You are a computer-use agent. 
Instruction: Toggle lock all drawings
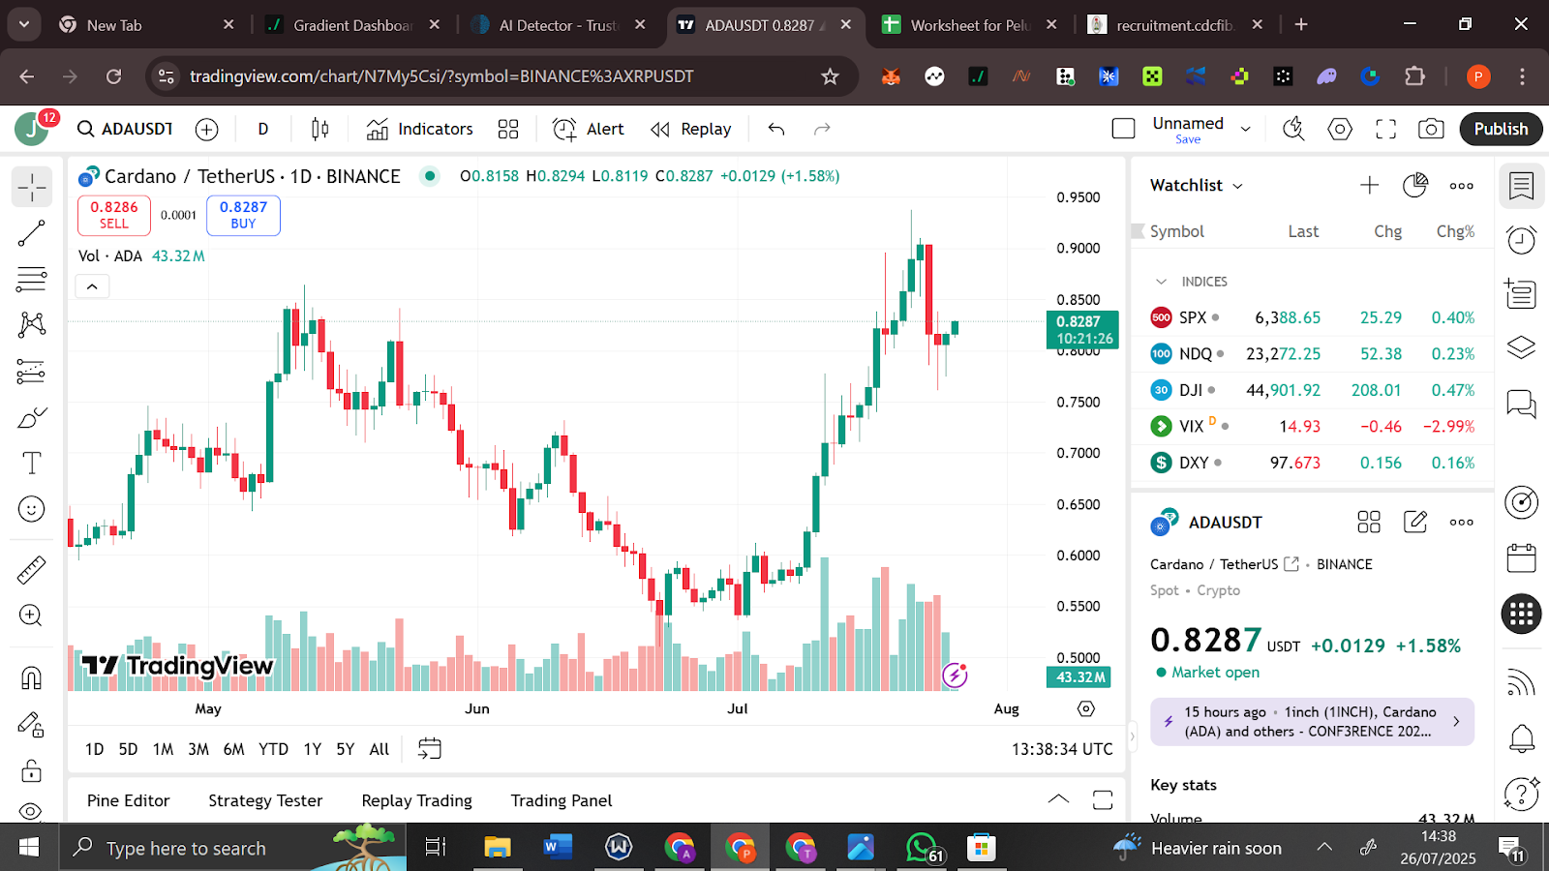coord(31,770)
